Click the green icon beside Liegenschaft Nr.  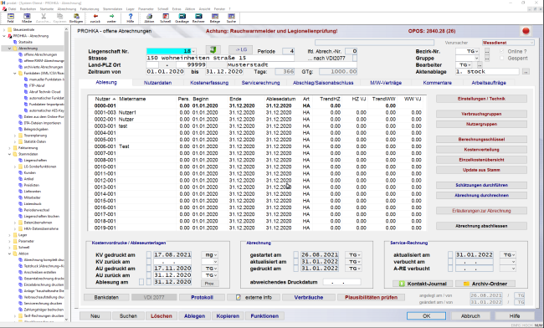pos(213,50)
